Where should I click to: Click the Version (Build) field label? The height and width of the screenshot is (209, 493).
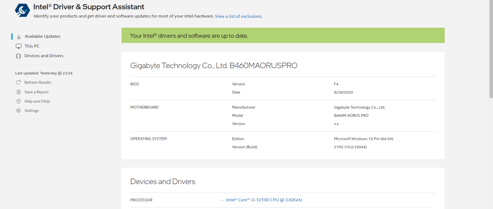(245, 147)
